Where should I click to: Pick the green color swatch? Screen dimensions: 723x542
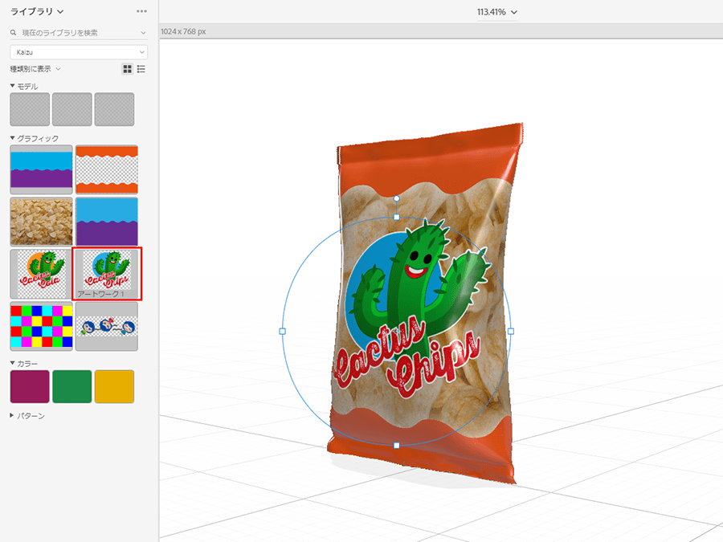tap(72, 387)
